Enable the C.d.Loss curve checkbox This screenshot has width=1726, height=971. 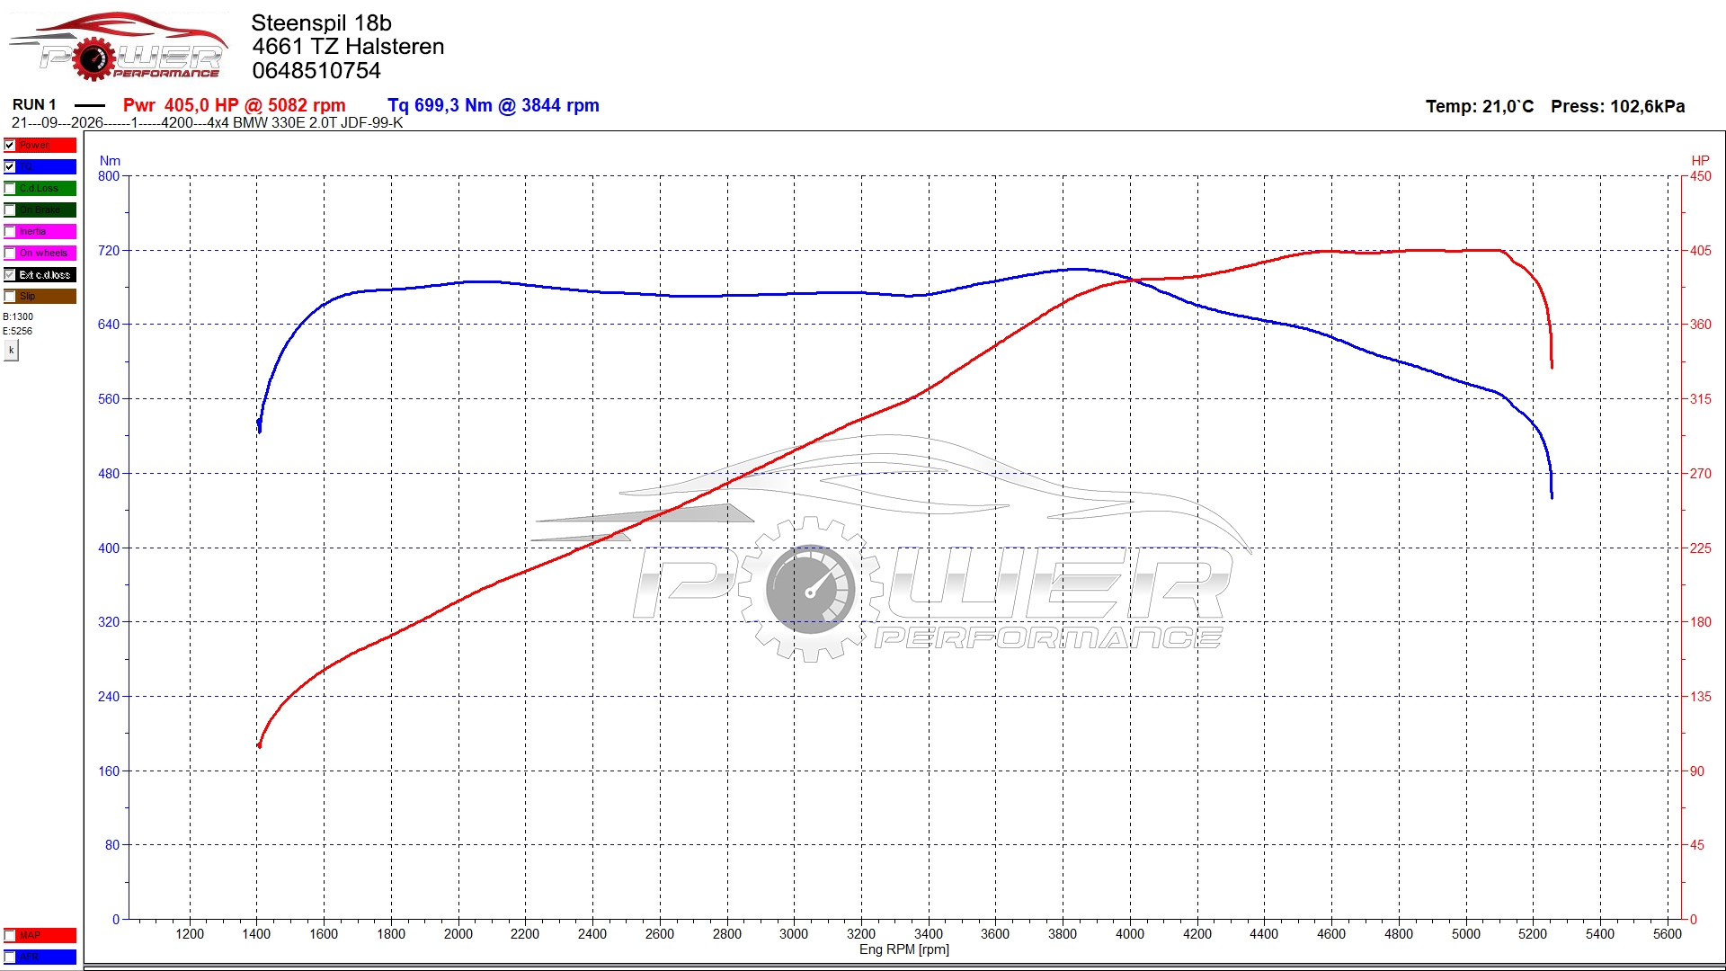tap(10, 188)
